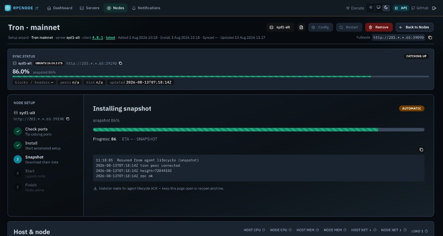Click the 'tron peer connected' log line

point(138,165)
